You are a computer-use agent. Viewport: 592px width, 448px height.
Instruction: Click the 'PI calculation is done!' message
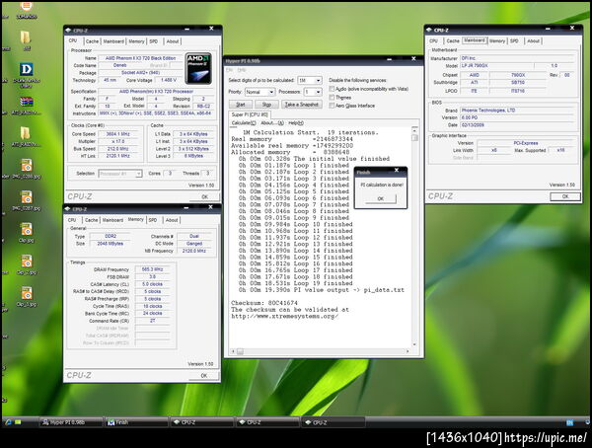[x=382, y=186]
